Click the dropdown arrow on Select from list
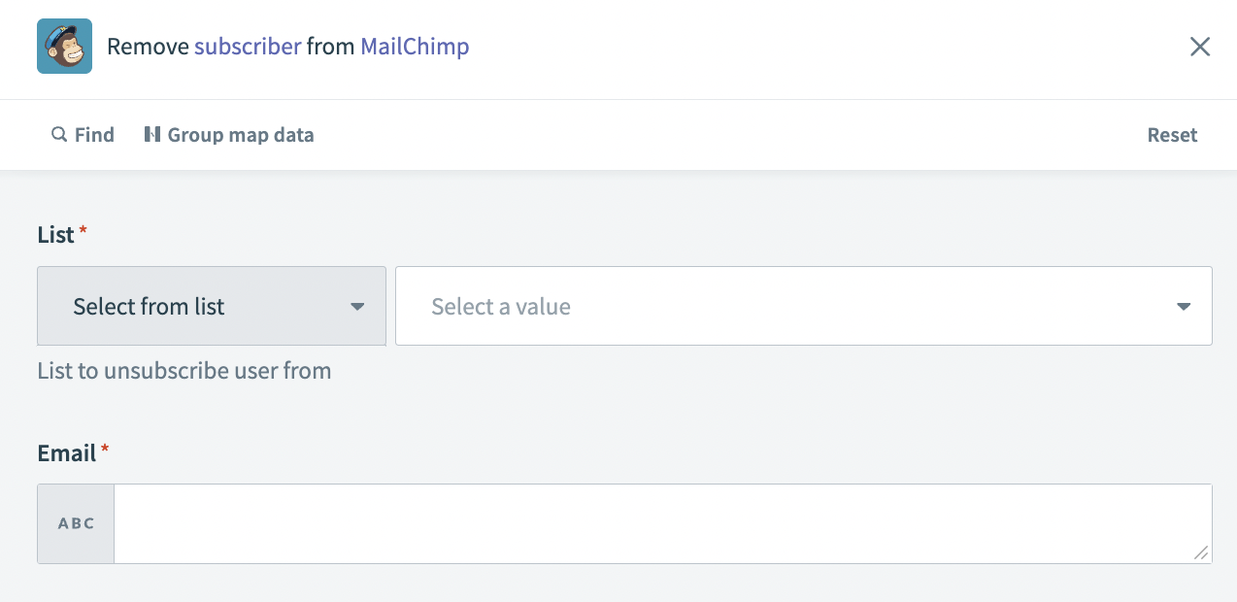This screenshot has height=602, width=1237. 357,306
